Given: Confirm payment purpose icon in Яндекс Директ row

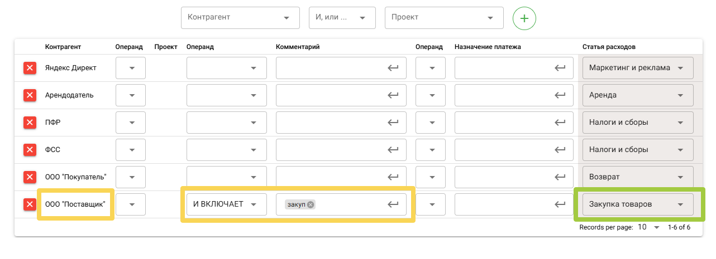Looking at the screenshot, I should coord(560,68).
